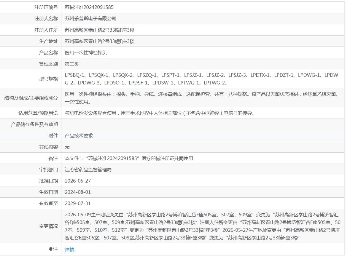350x259 pixels.
Task: Click expiry date 2029-07-31
Action: tap(78, 204)
